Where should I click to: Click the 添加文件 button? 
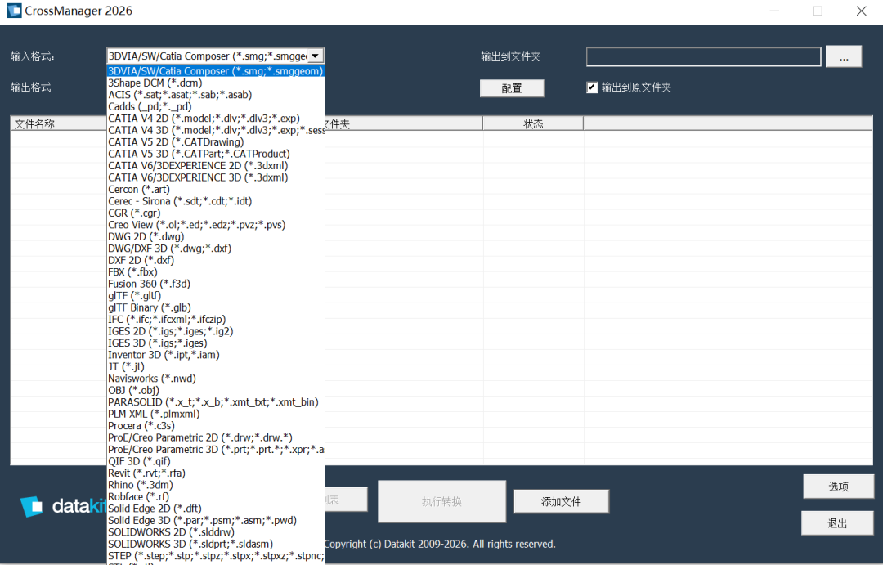[x=561, y=501]
